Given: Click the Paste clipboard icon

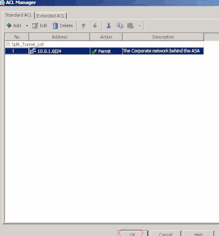Looking at the screenshot, I should tap(130, 25).
